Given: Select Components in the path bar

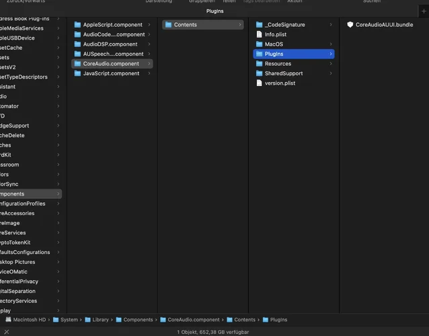Looking at the screenshot, I should coord(138,320).
